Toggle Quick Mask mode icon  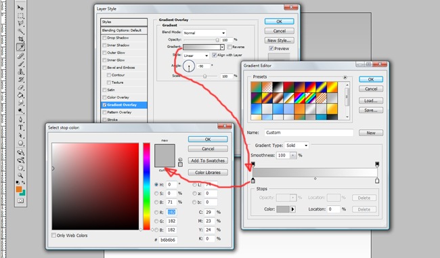click(20, 200)
